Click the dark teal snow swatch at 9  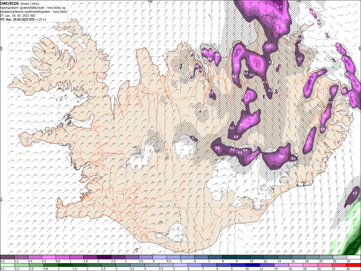tap(243, 257)
